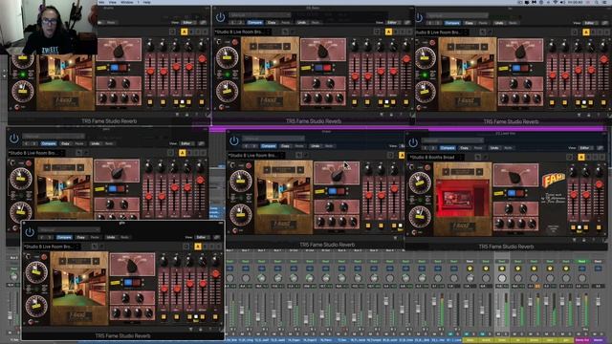Click the upper round dial in top-center window
The width and height of the screenshot is (612, 344).
pos(228,57)
